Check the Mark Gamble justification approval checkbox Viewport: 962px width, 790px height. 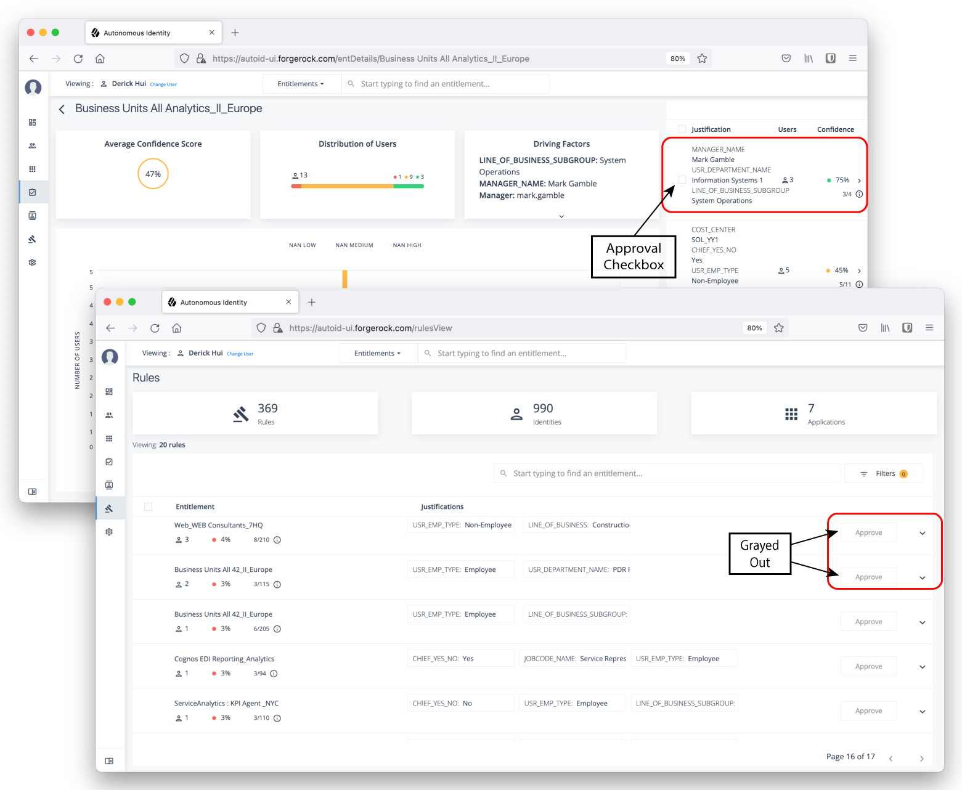[x=682, y=180]
